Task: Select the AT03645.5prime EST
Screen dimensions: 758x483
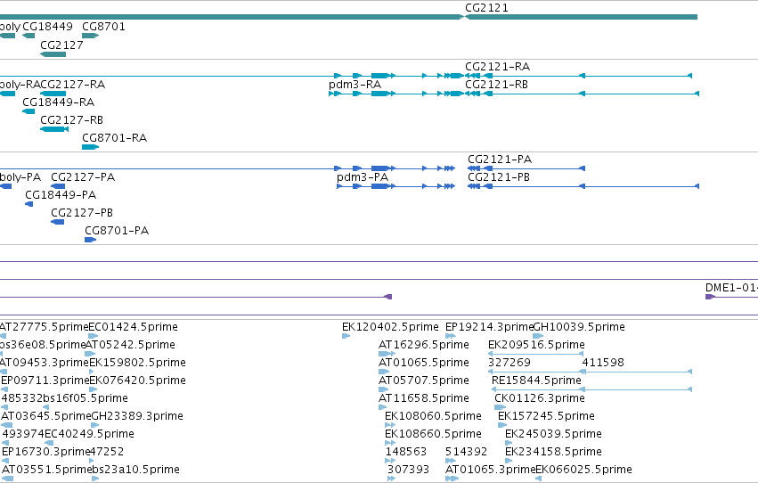Action: pyautogui.click(x=7, y=425)
